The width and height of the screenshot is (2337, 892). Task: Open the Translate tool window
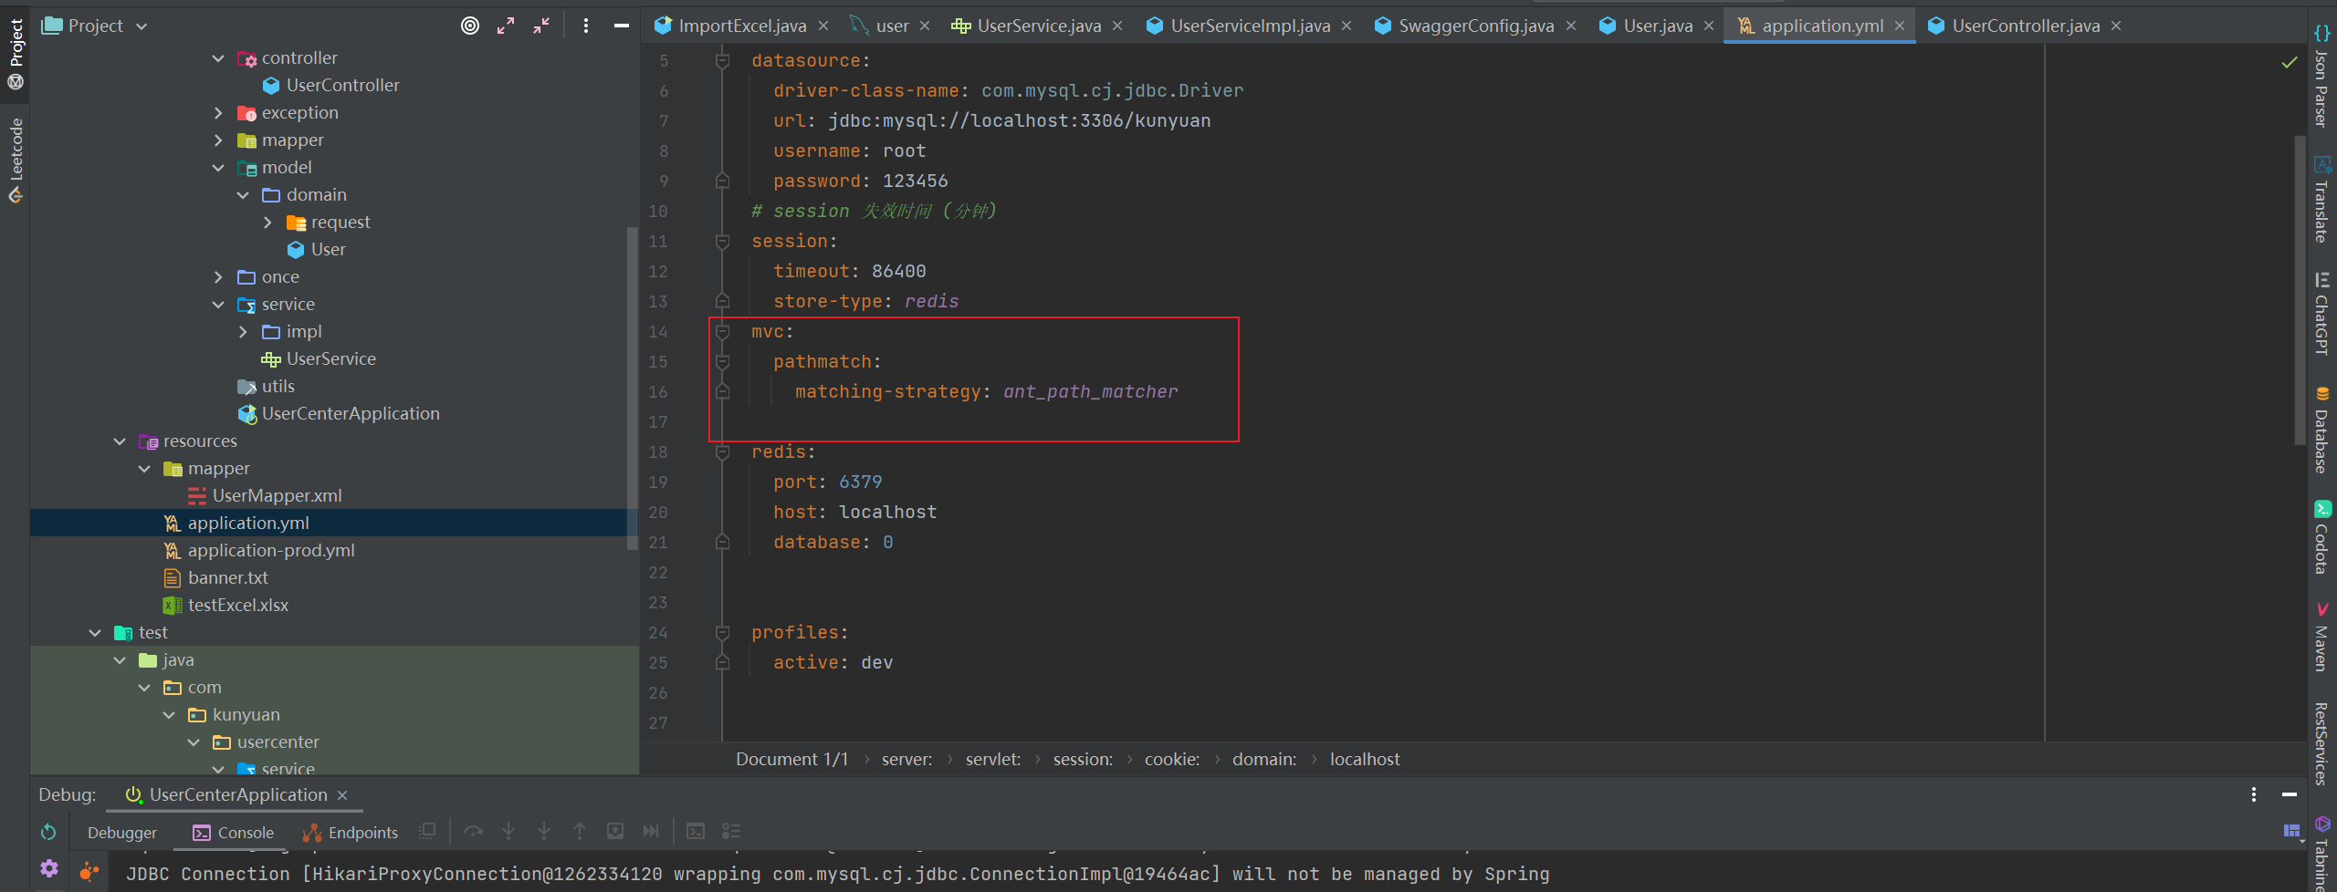(x=2321, y=199)
